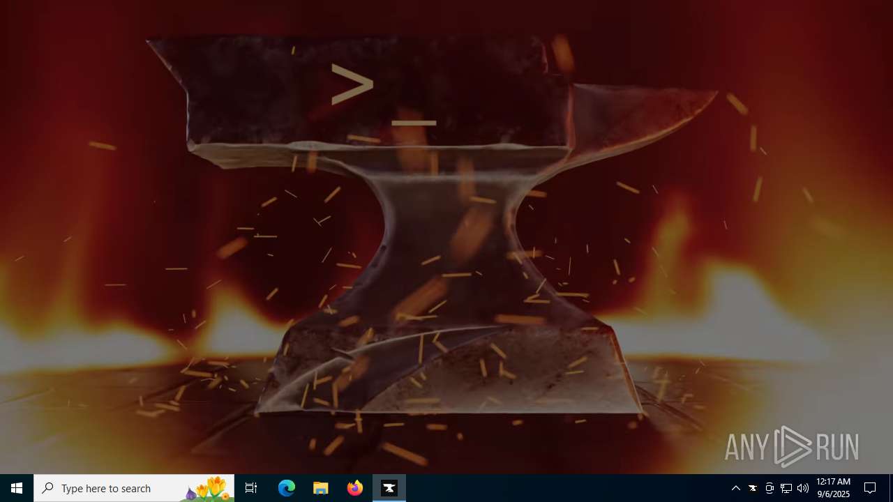Open the volume speaker control
893x502 pixels.
coord(803,488)
